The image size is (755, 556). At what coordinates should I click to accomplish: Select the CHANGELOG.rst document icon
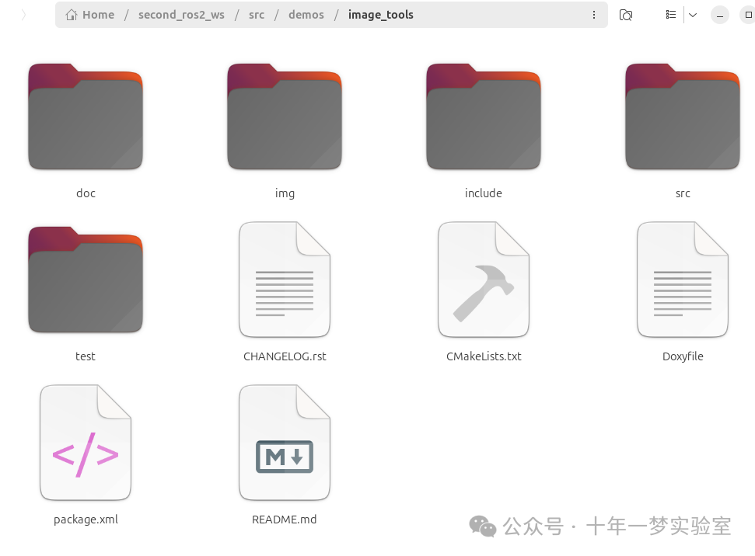[285, 280]
